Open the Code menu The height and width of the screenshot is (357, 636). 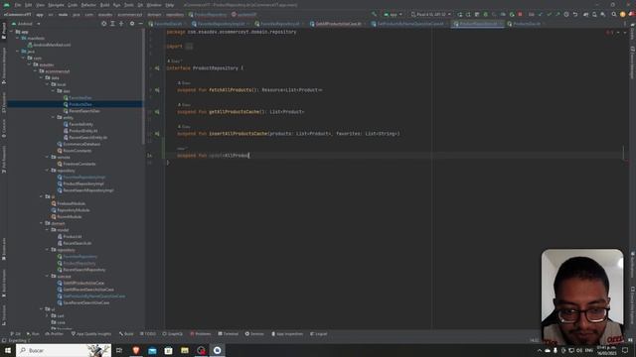pos(73,5)
